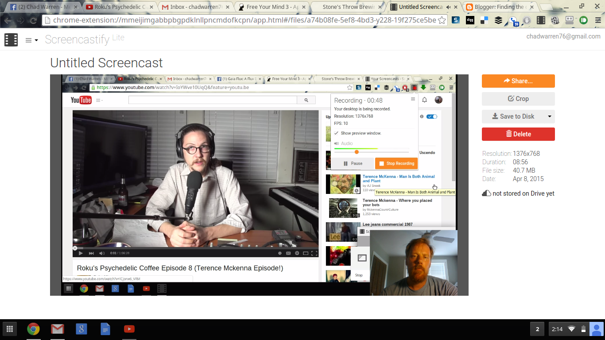Click the cloud icon for Drive status
Image resolution: width=605 pixels, height=340 pixels.
pyautogui.click(x=486, y=193)
